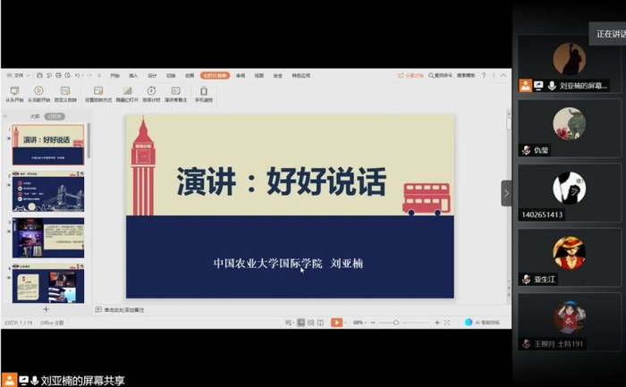This screenshot has width=626, height=387.
Task: Collapse slide thumbnail panel arrow
Action: click(5, 116)
